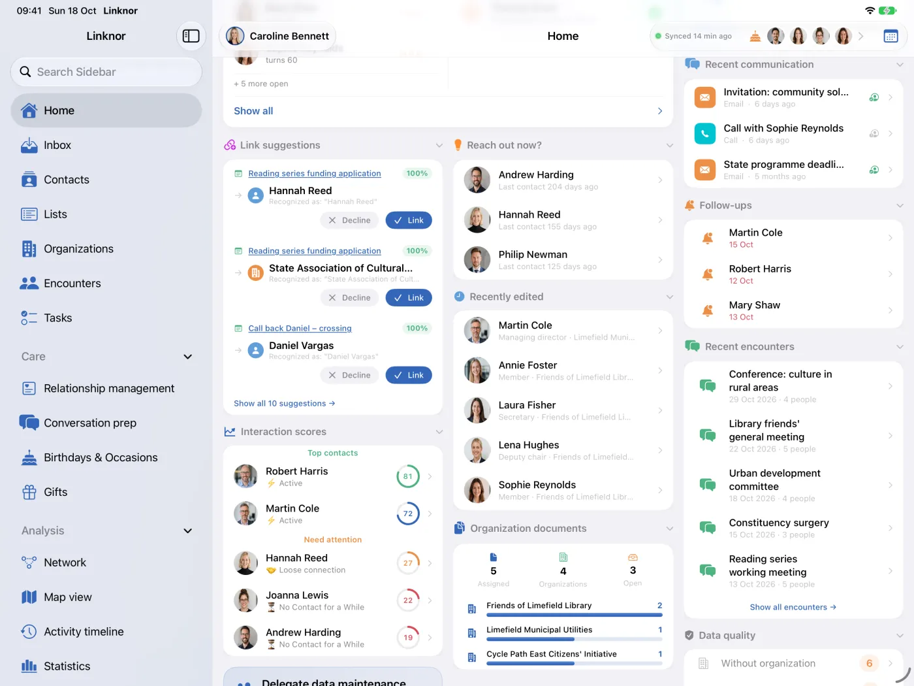Viewport: 914px width, 686px height.
Task: Click the Open documents folder icon
Action: click(633, 557)
